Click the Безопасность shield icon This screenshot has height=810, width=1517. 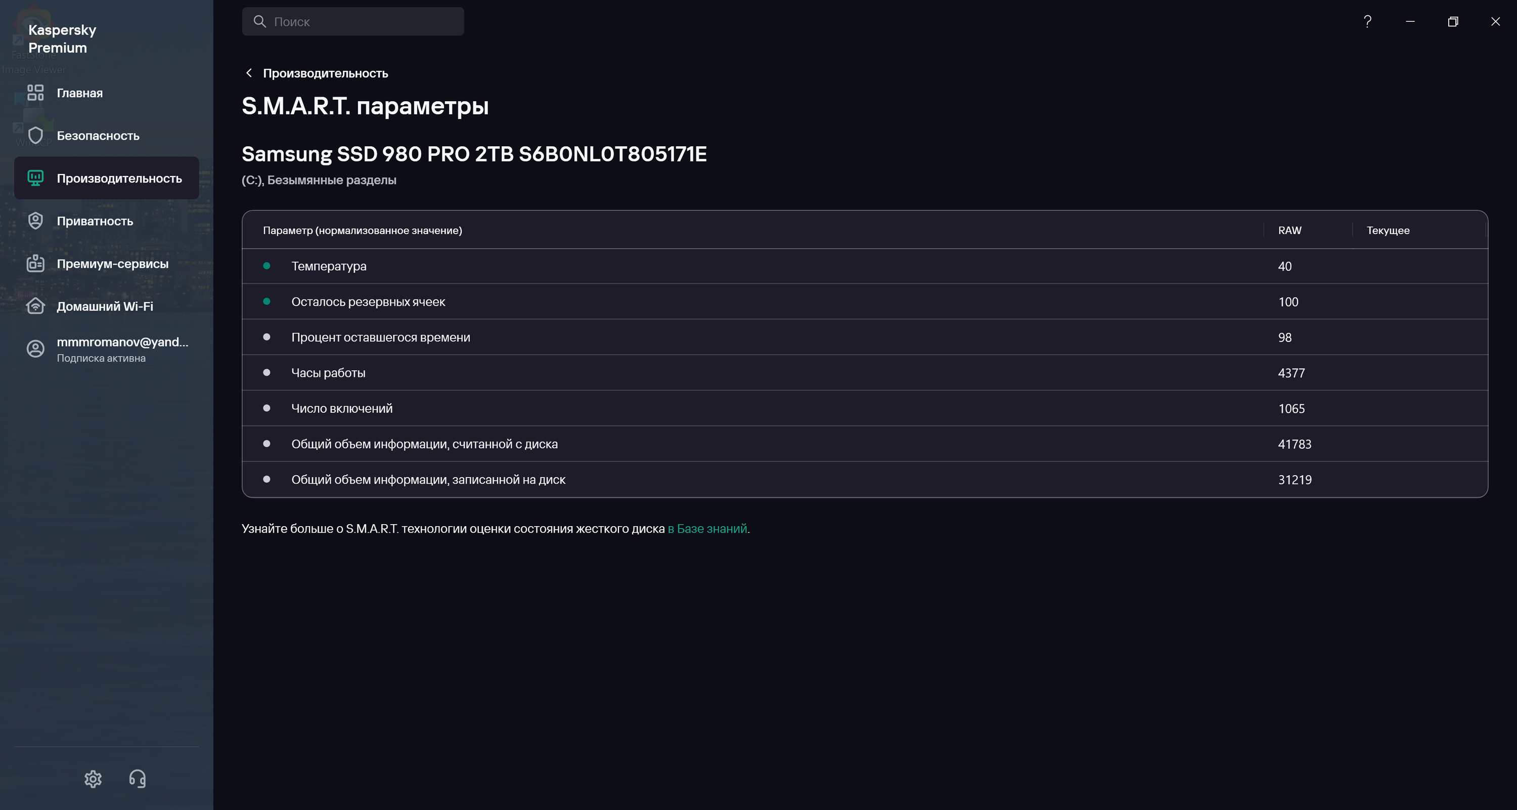pos(35,136)
